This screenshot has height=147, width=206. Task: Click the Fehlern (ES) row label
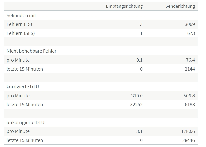click(19, 24)
